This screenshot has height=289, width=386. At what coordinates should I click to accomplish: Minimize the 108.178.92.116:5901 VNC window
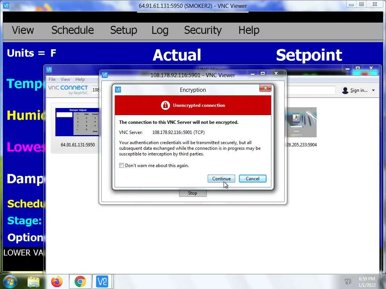[x=252, y=73]
